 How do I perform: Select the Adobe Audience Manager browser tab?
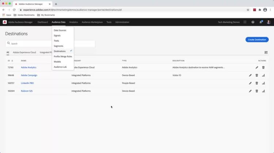(32, 4)
